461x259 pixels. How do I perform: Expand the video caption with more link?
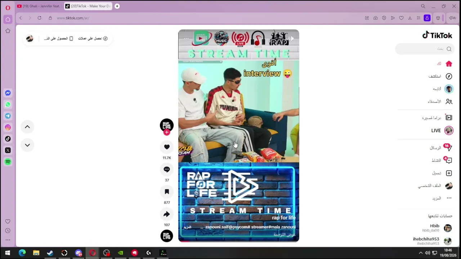click(x=187, y=227)
